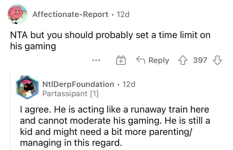Screen dimensions: 233x150
Task: Click the [1] flair count
Action: click(95, 94)
